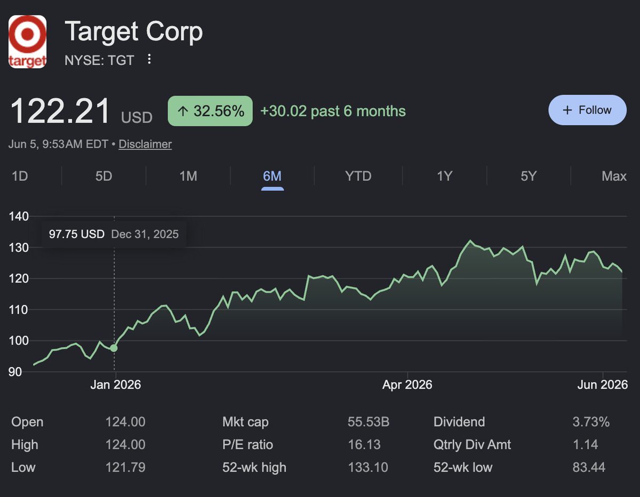Click the Dividend value 3.73%
The height and width of the screenshot is (497, 640).
pos(591,422)
